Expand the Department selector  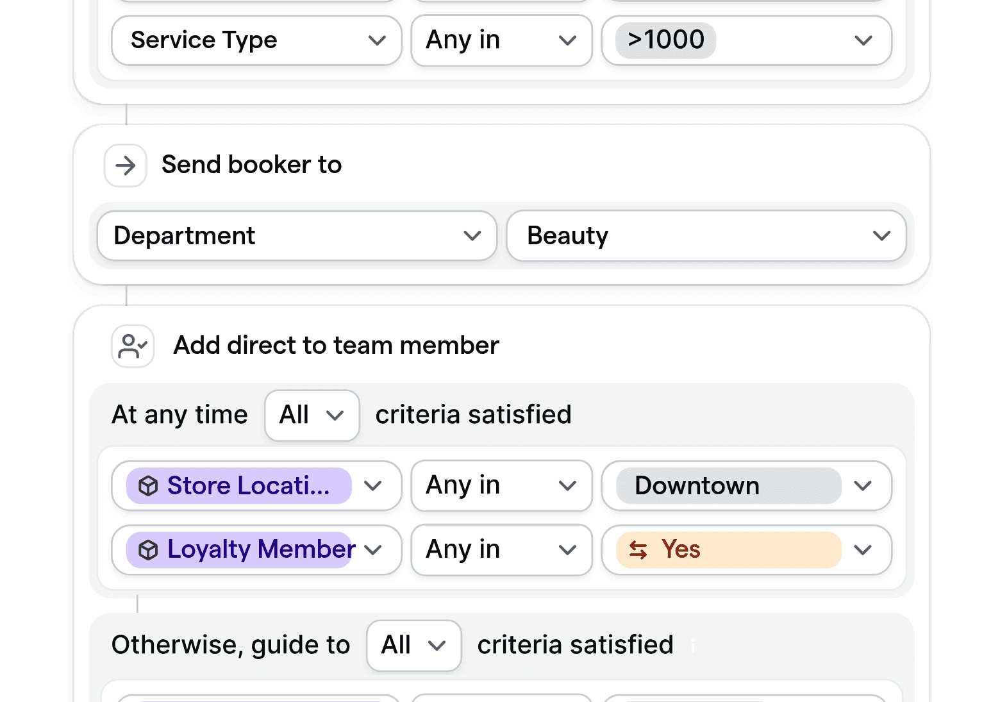pos(472,236)
